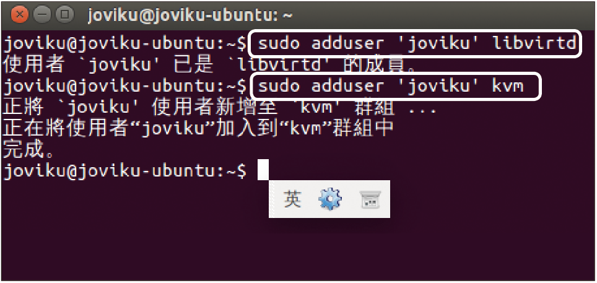Screen dimensions: 597x283
Task: Click the first joviku@joviku-ubuntu:~$ prompt
Action: pos(125,44)
